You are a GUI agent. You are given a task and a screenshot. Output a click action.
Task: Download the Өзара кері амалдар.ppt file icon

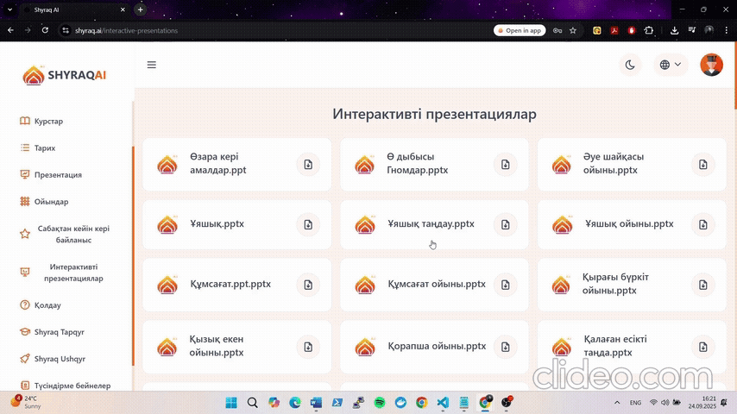[x=308, y=164]
